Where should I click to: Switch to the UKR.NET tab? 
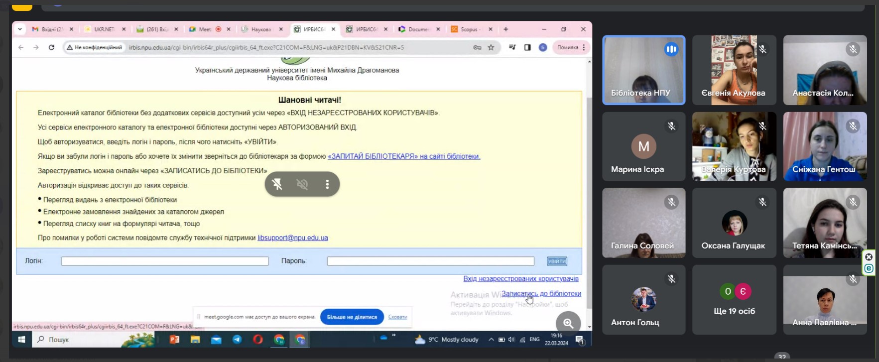(105, 29)
